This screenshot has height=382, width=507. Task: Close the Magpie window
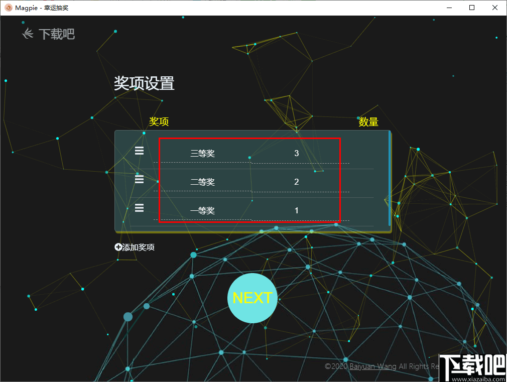coord(495,8)
